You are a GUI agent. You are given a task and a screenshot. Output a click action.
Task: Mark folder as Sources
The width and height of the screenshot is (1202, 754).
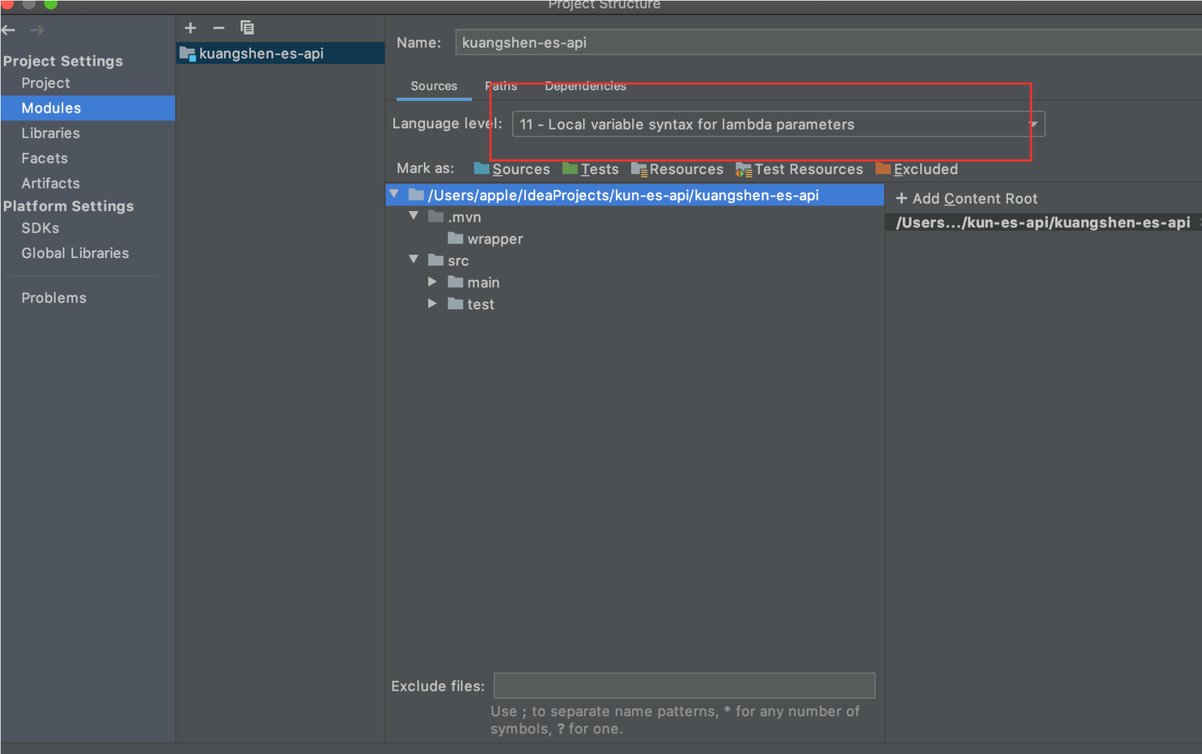[x=511, y=169]
